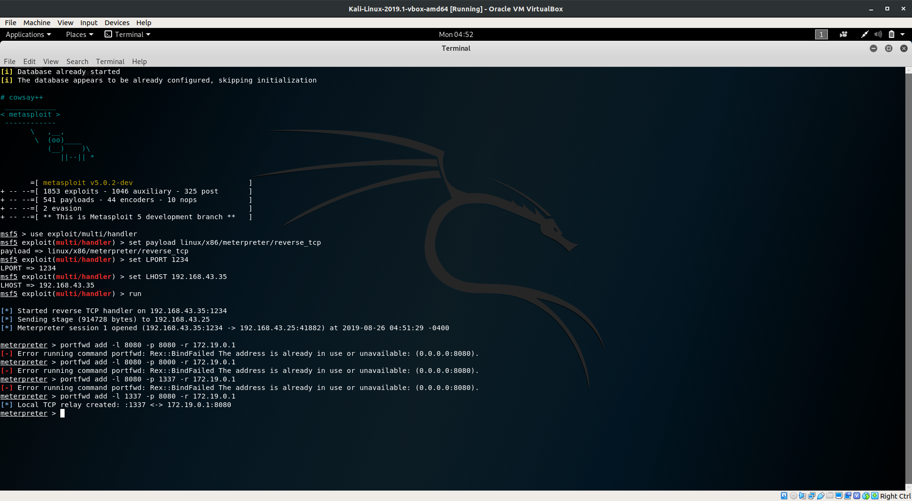Open workspace switcher numbered 1
The height and width of the screenshot is (501, 912).
click(821, 35)
